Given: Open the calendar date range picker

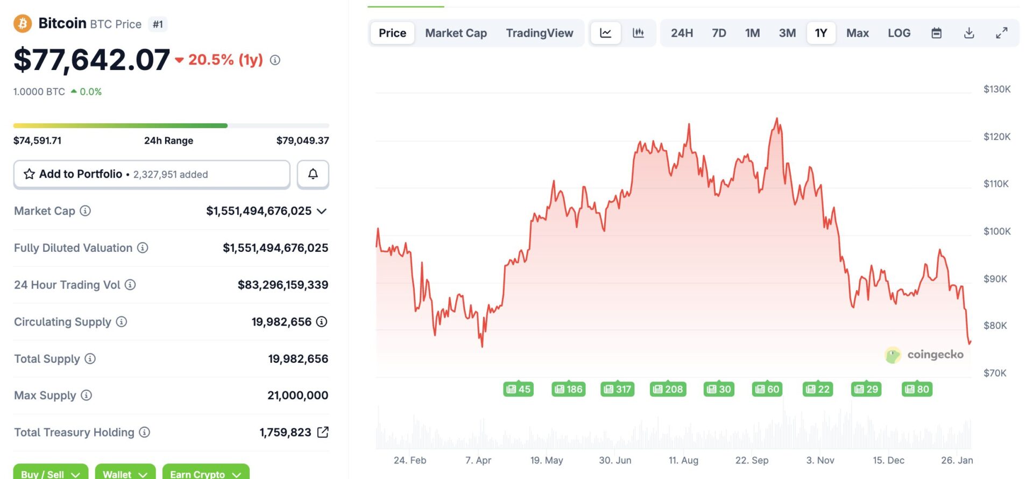Looking at the screenshot, I should 936,33.
